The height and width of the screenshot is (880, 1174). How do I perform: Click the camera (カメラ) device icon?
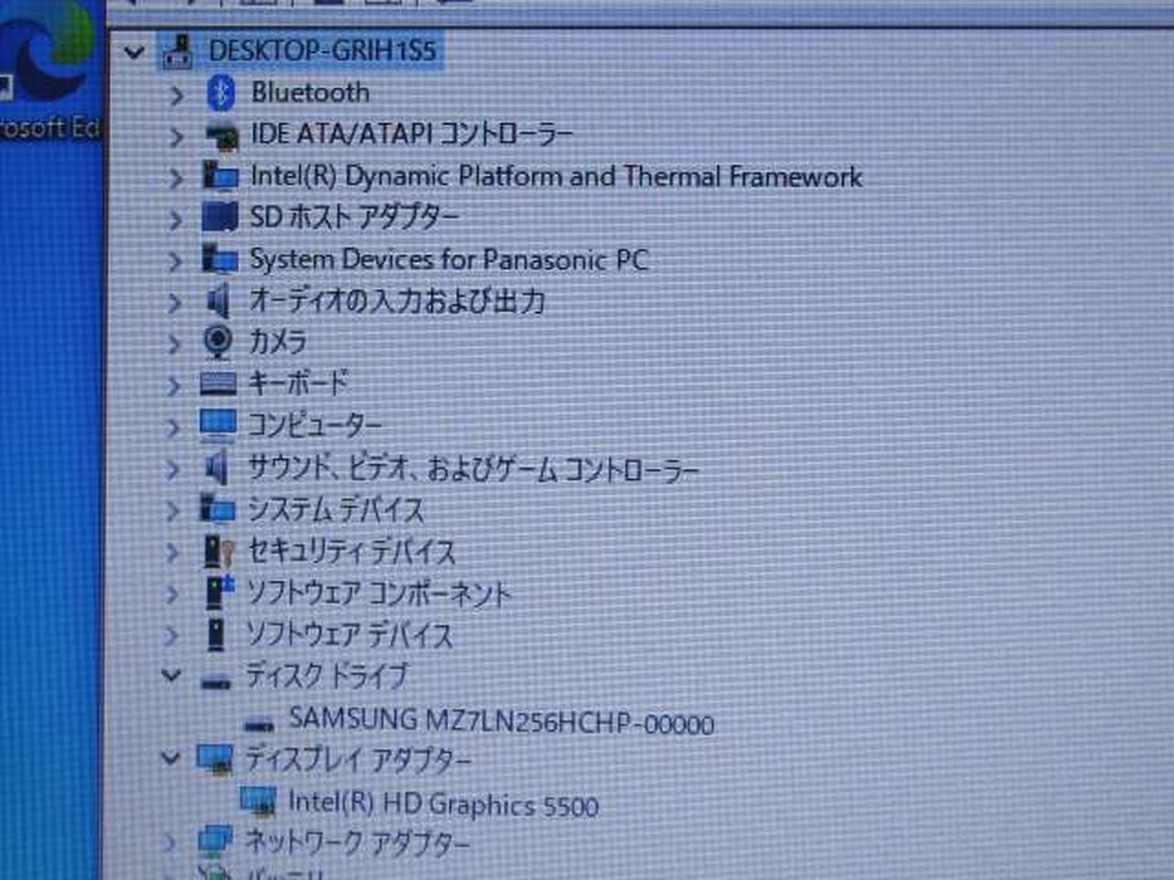(x=217, y=341)
